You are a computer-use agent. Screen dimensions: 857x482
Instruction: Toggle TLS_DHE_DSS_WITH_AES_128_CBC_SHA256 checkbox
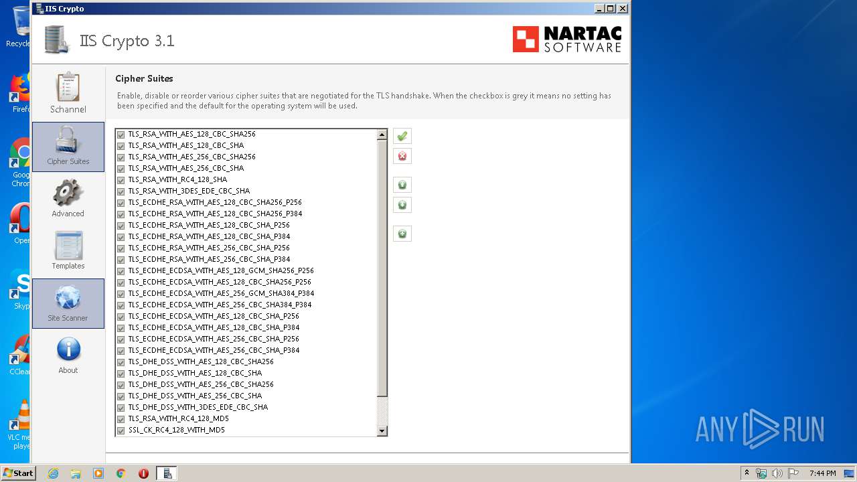[x=121, y=362]
